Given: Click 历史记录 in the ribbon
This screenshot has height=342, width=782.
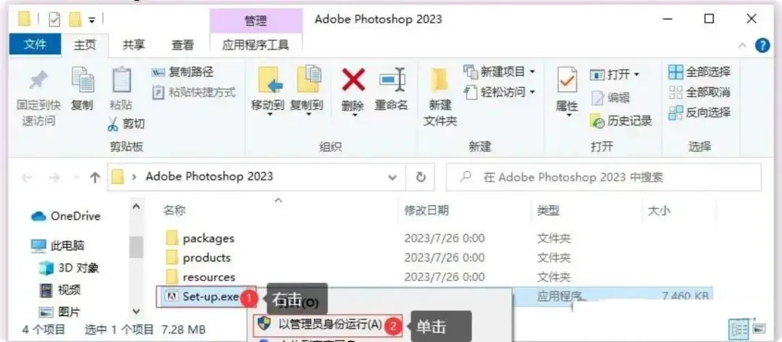Looking at the screenshot, I should click(x=621, y=120).
